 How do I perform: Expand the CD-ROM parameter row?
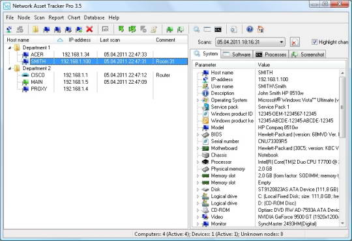click(198, 210)
